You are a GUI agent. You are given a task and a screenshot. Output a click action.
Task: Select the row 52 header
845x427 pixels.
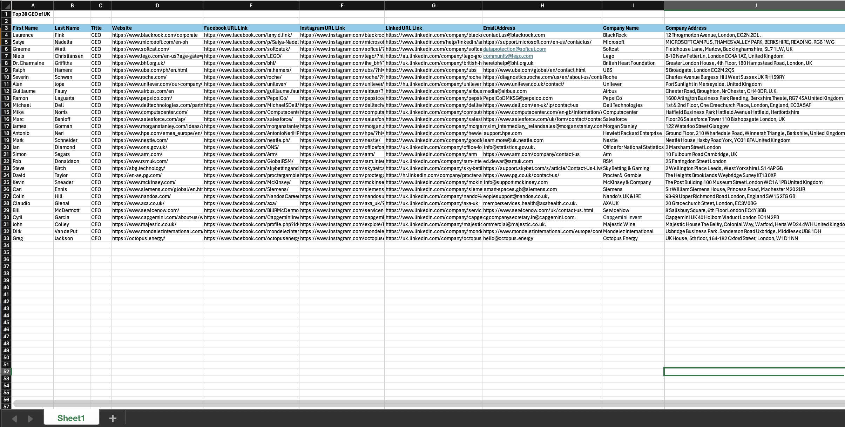pyautogui.click(x=6, y=372)
